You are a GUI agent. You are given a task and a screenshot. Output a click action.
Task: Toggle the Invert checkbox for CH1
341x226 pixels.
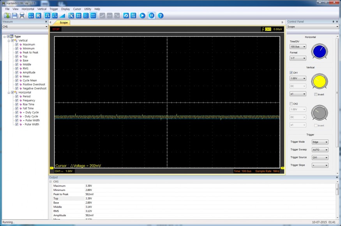point(316,94)
